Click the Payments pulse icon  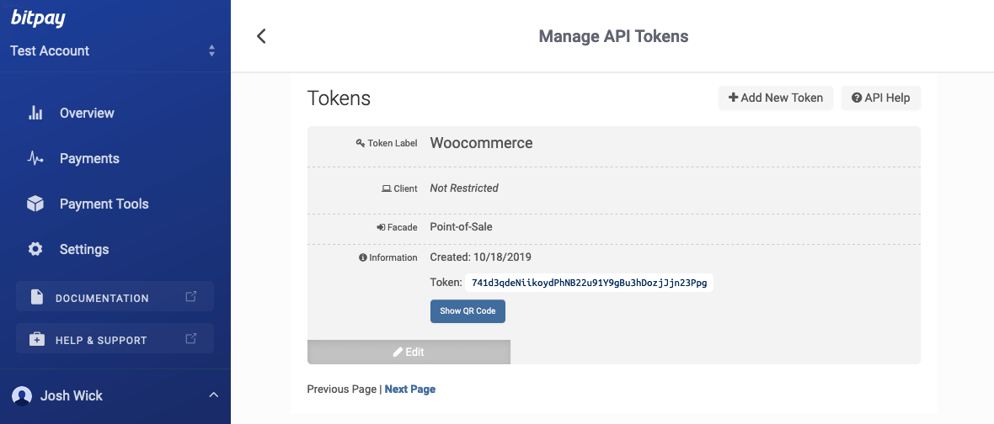click(35, 158)
